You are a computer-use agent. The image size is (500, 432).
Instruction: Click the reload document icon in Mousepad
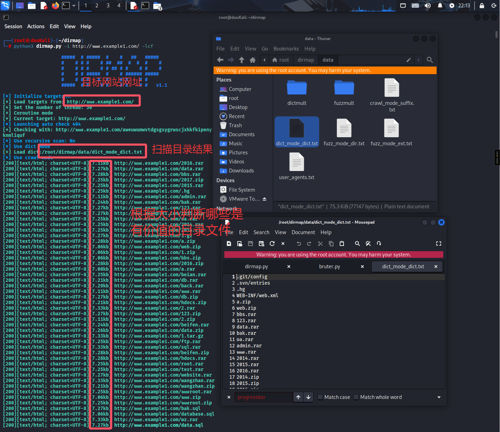click(x=272, y=244)
